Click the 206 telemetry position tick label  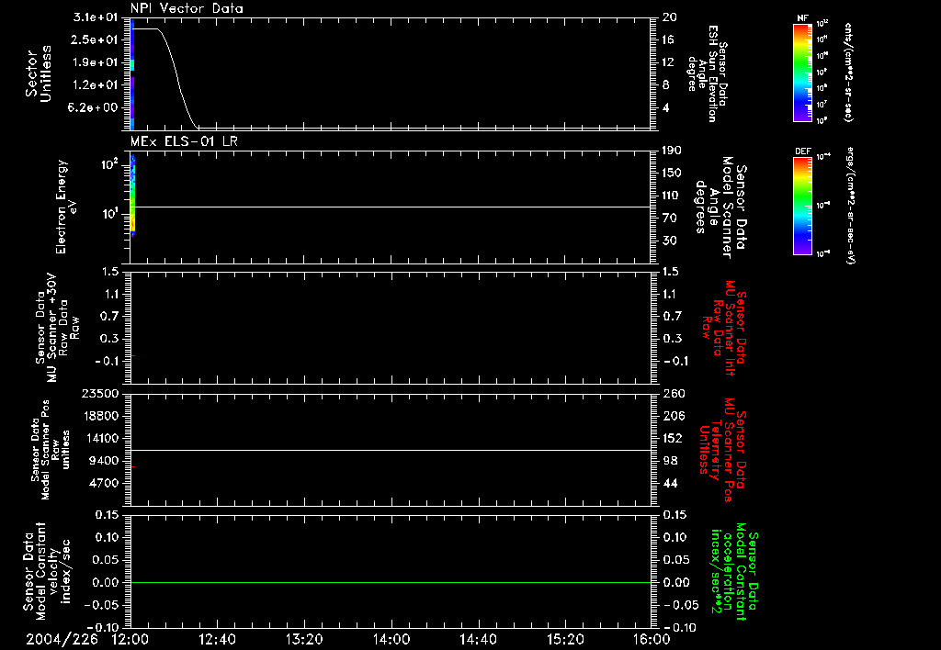click(x=674, y=416)
